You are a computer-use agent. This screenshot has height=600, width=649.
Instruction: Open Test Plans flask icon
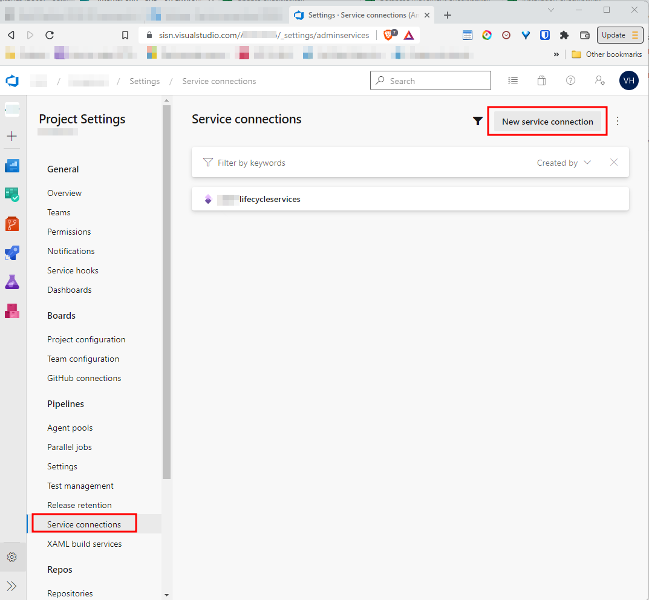tap(12, 282)
